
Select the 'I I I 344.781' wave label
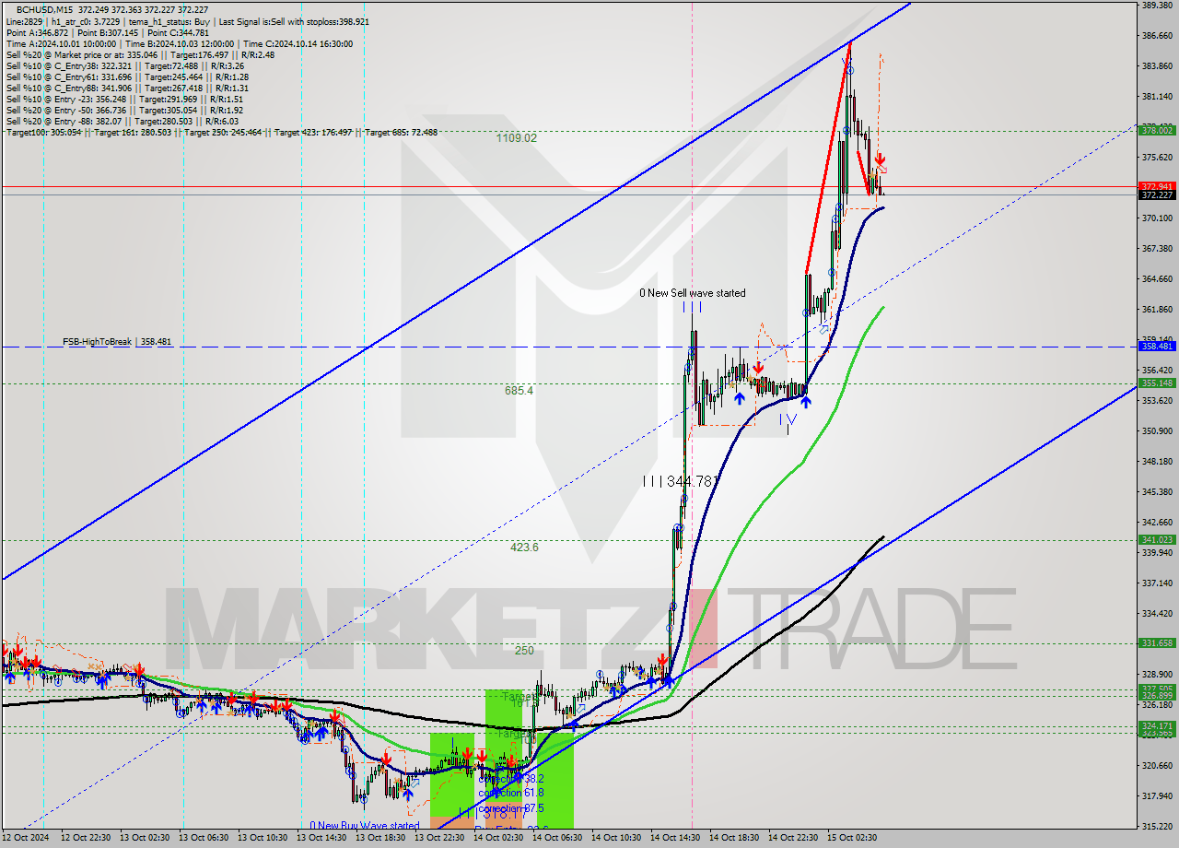680,481
